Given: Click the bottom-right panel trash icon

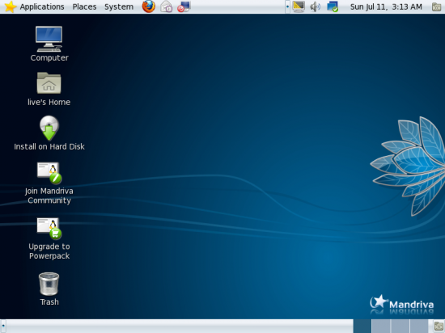Looking at the screenshot, I should point(439,327).
